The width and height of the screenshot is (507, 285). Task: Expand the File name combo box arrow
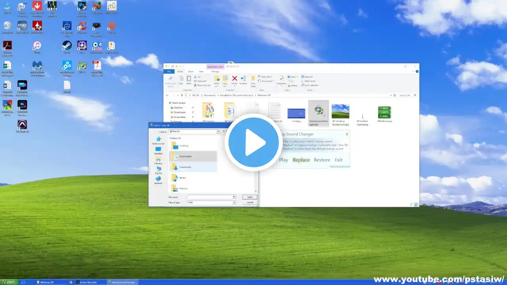[234, 197]
